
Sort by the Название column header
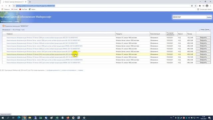[10, 34]
